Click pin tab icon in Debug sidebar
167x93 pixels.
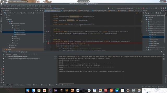click(x=3, y=82)
